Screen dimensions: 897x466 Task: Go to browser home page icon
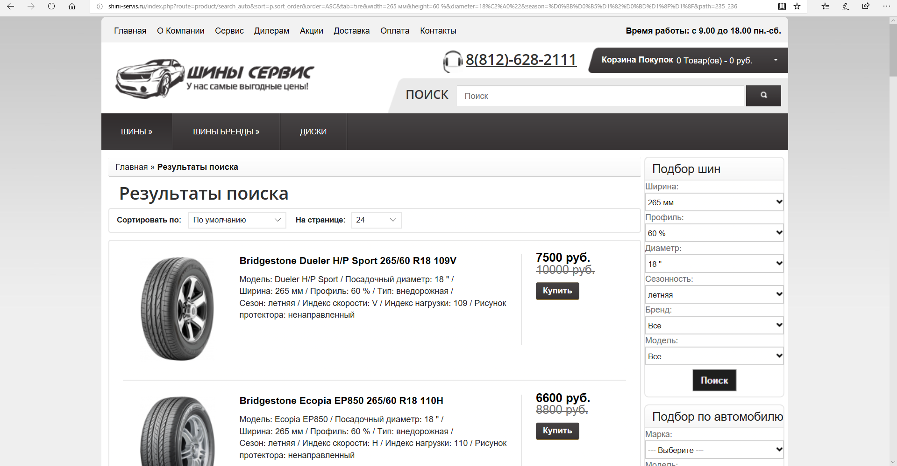coord(72,7)
